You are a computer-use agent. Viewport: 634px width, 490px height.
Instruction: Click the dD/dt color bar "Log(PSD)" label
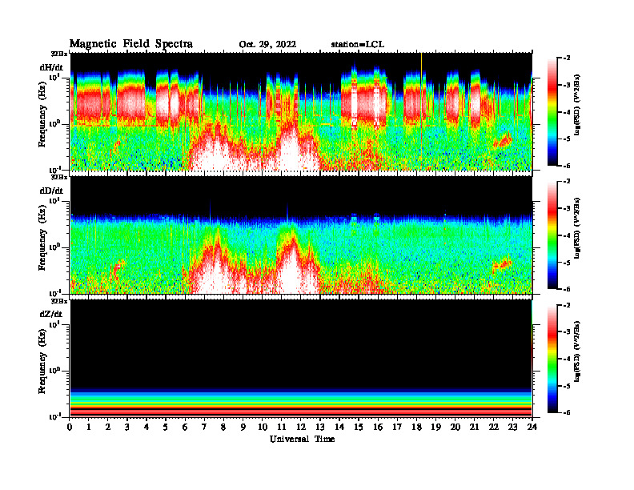point(577,227)
